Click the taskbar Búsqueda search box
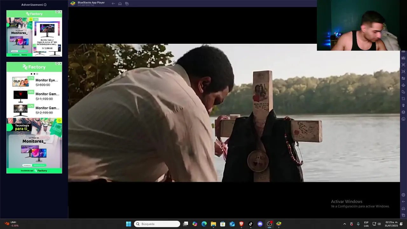Viewport: 407px width, 229px height. click(x=157, y=224)
